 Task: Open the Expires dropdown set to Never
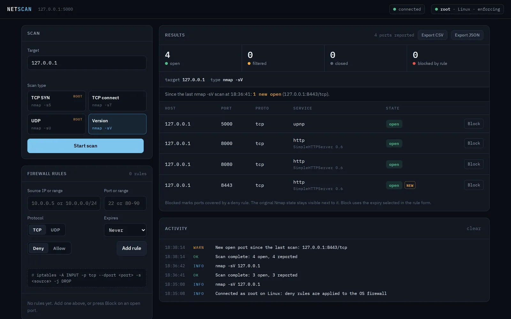click(125, 230)
